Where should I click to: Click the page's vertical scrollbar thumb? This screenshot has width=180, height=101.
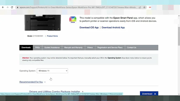(x=179, y=36)
